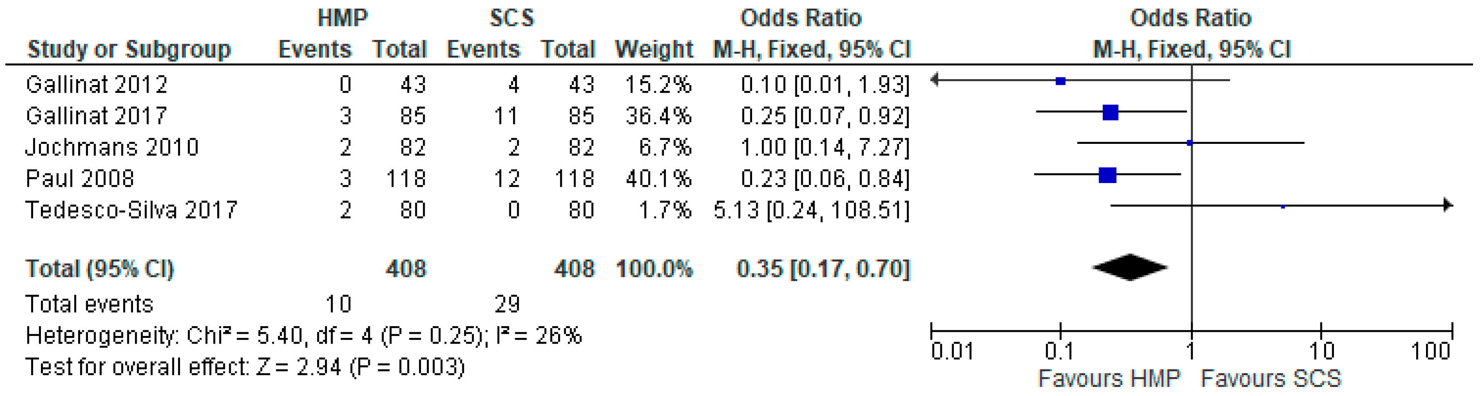
Task: Click the Jochmans 2010 blue square marker
Action: pyautogui.click(x=1190, y=143)
